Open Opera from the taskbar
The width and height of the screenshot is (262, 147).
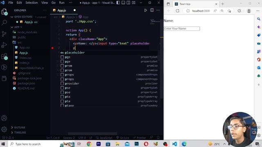click(x=146, y=144)
